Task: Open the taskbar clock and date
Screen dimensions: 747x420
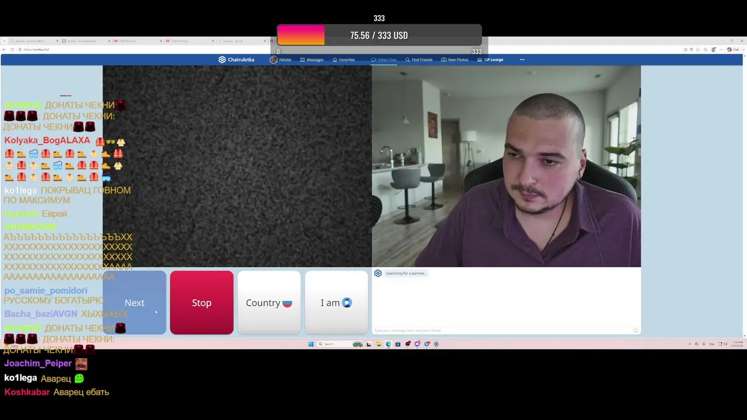Action: click(738, 344)
